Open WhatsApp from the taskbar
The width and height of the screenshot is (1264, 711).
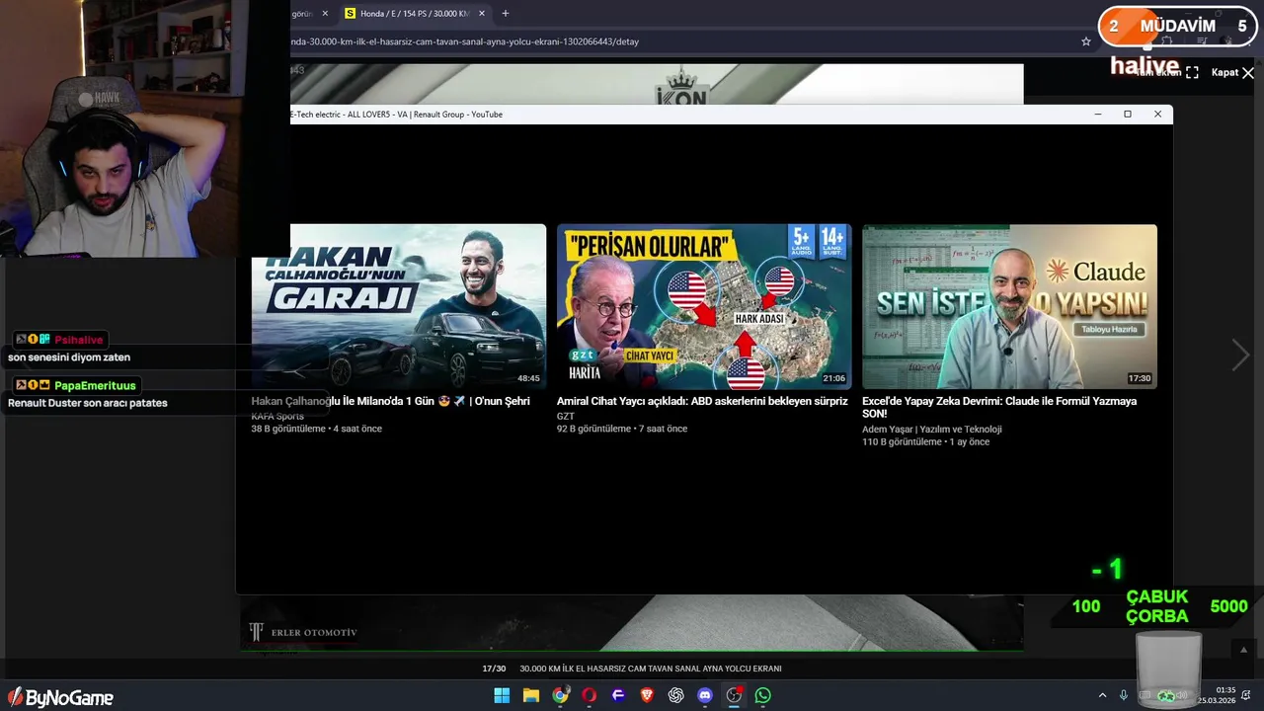click(x=762, y=695)
